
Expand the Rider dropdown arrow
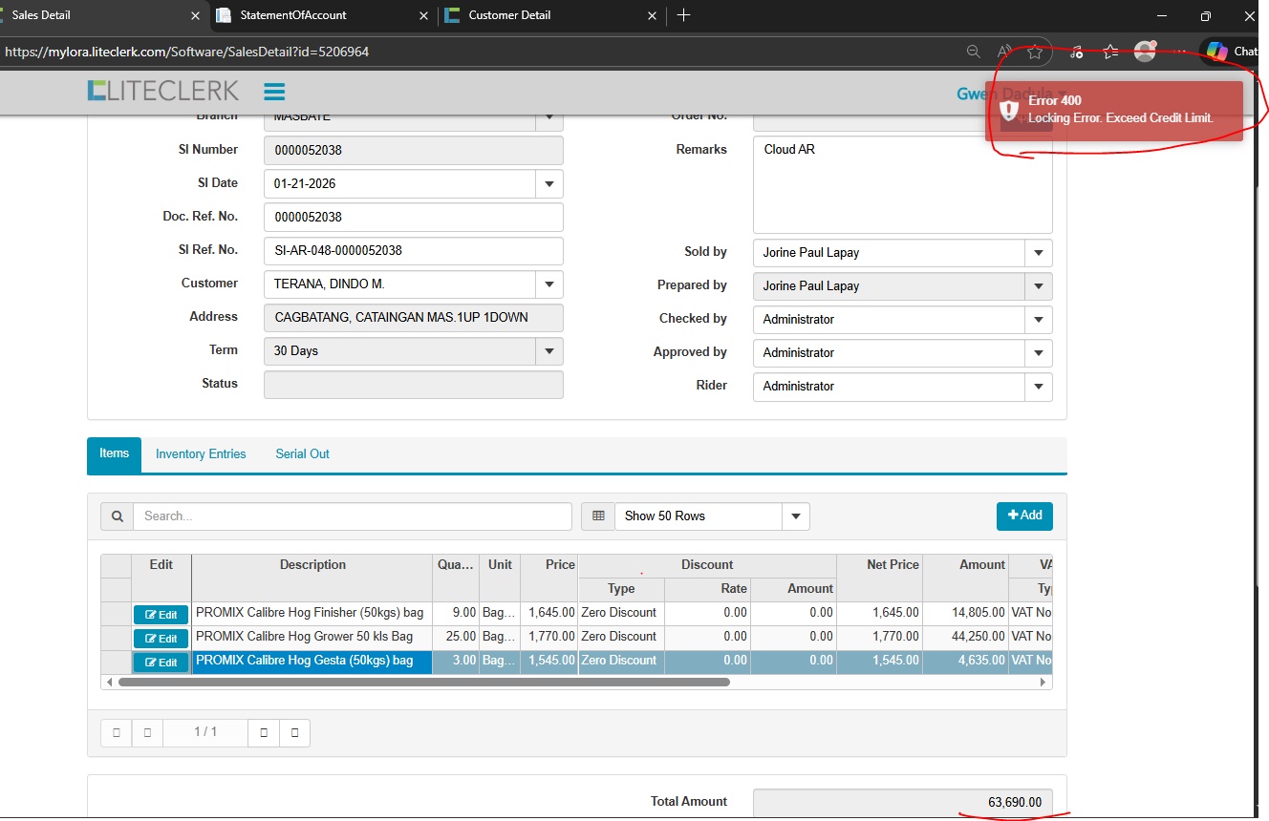coord(1038,387)
